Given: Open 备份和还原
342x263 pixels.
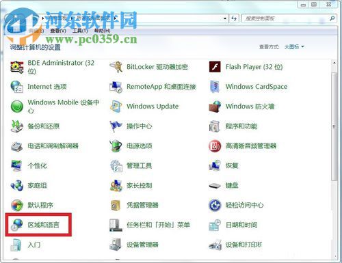Looking at the screenshot, I should pyautogui.click(x=35, y=126).
